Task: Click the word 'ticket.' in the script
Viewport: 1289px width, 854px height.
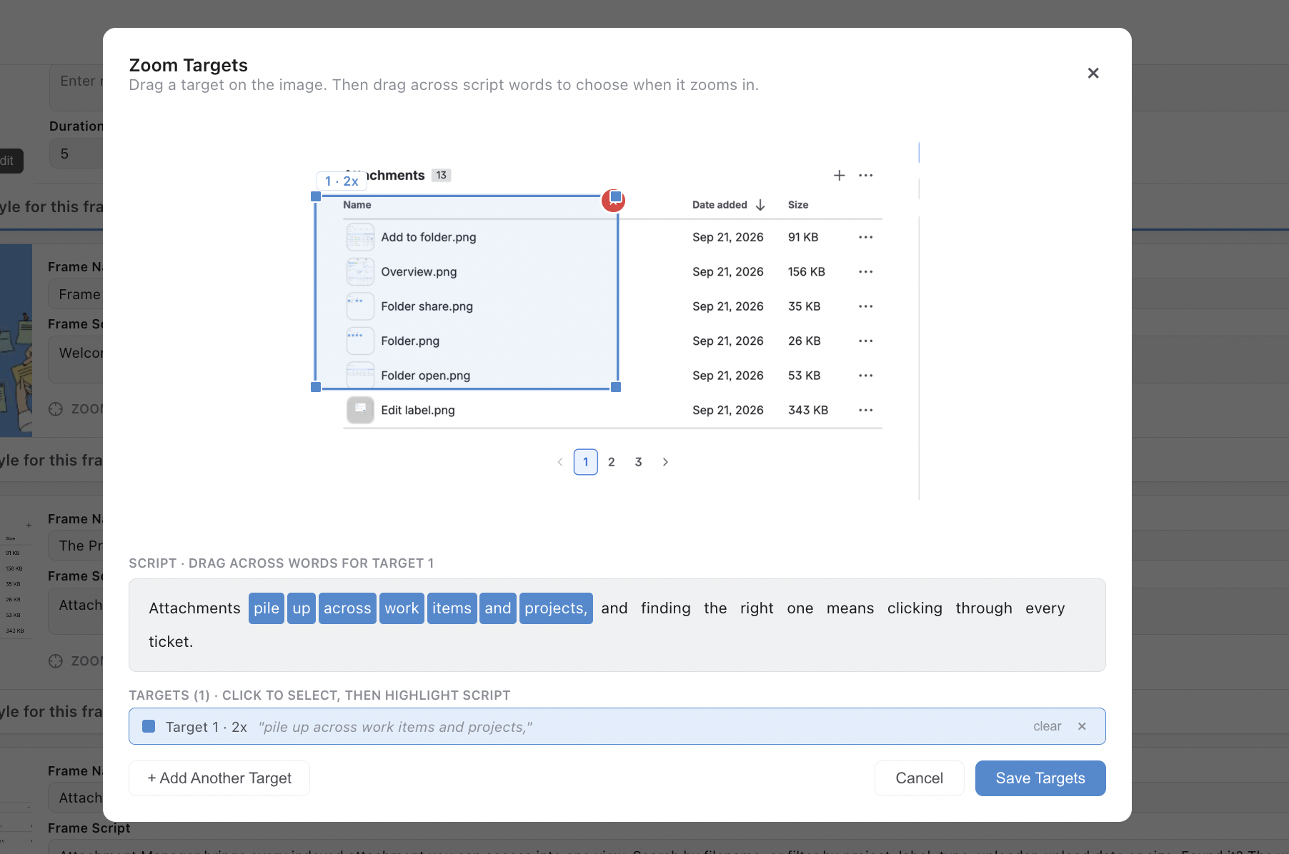Action: (171, 642)
